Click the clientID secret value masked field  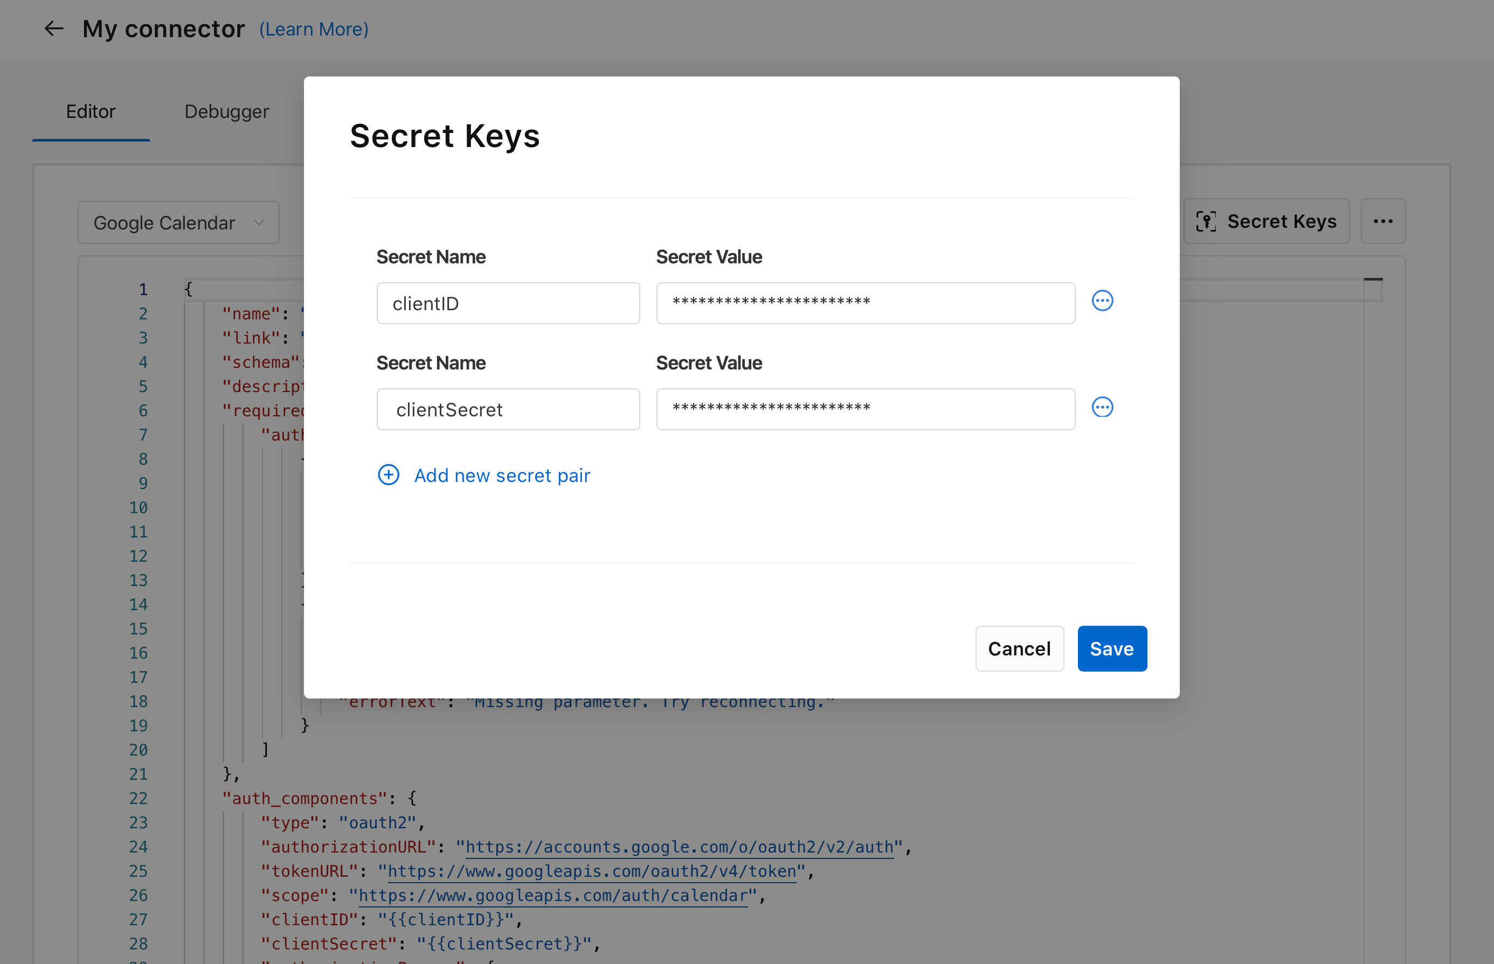(864, 303)
